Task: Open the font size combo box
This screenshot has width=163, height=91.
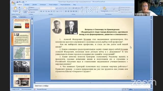Action: pyautogui.click(x=53, y=8)
